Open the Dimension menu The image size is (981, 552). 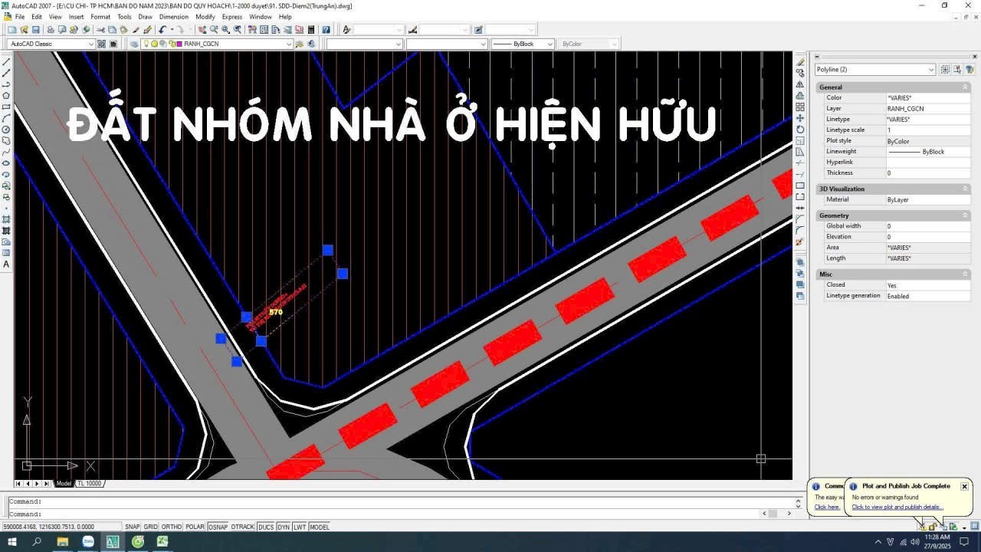173,17
